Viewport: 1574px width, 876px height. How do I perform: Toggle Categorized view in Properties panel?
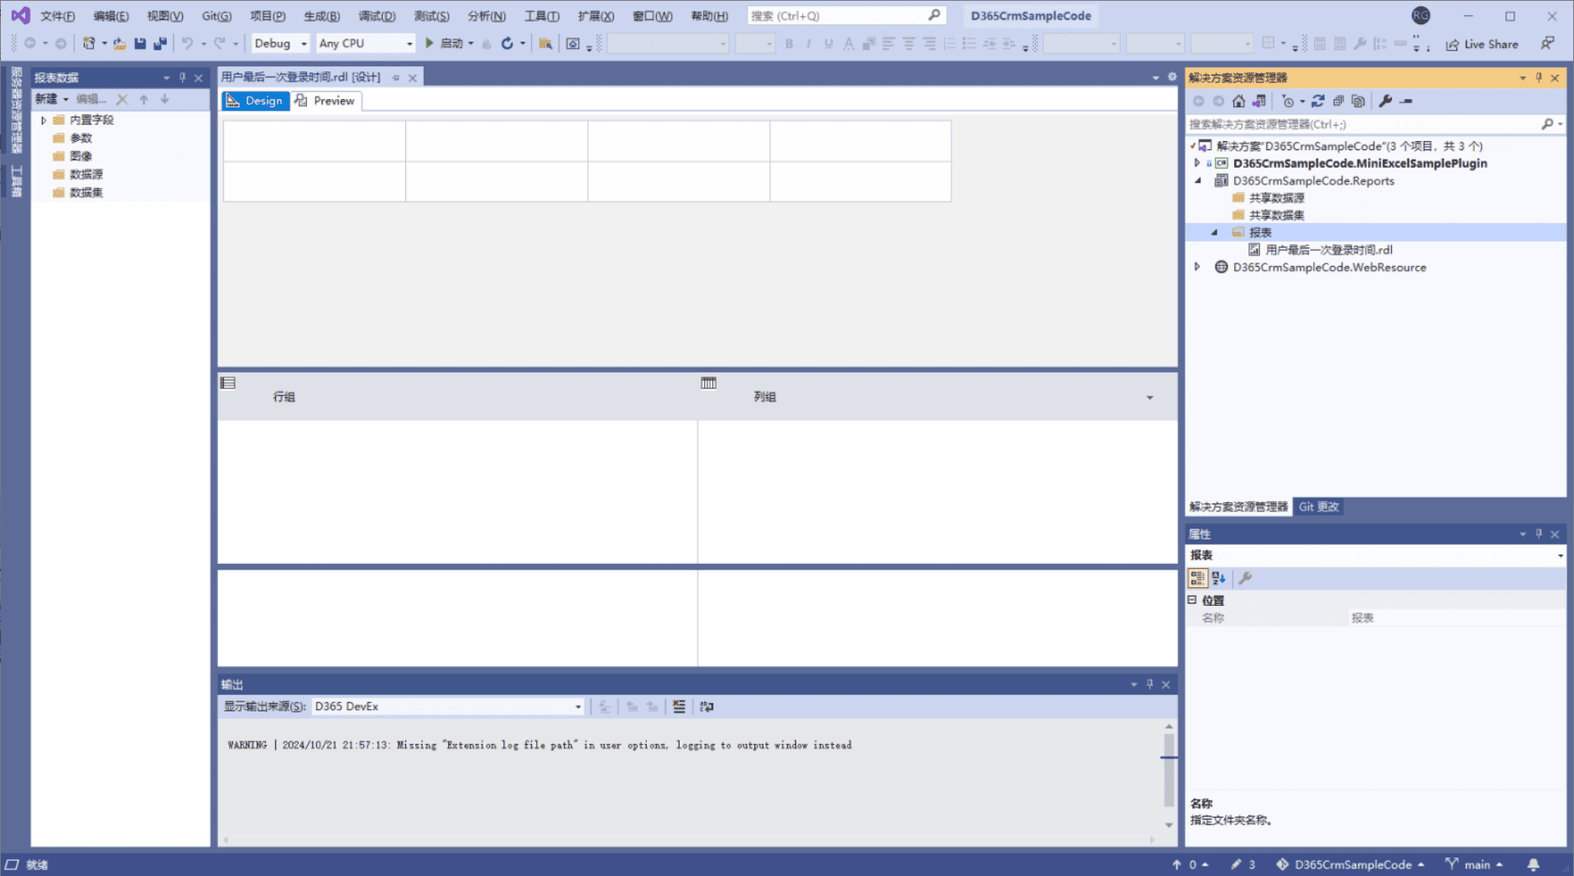pos(1197,578)
